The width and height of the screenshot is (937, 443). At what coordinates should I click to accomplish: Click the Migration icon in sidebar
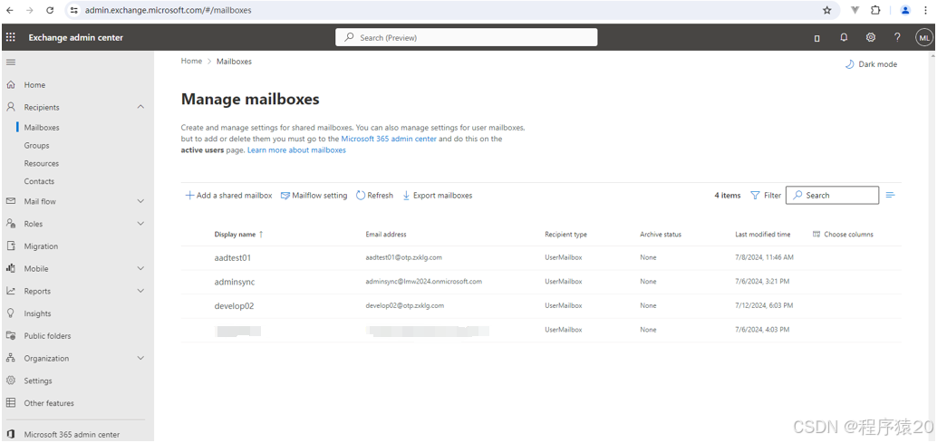coord(11,246)
